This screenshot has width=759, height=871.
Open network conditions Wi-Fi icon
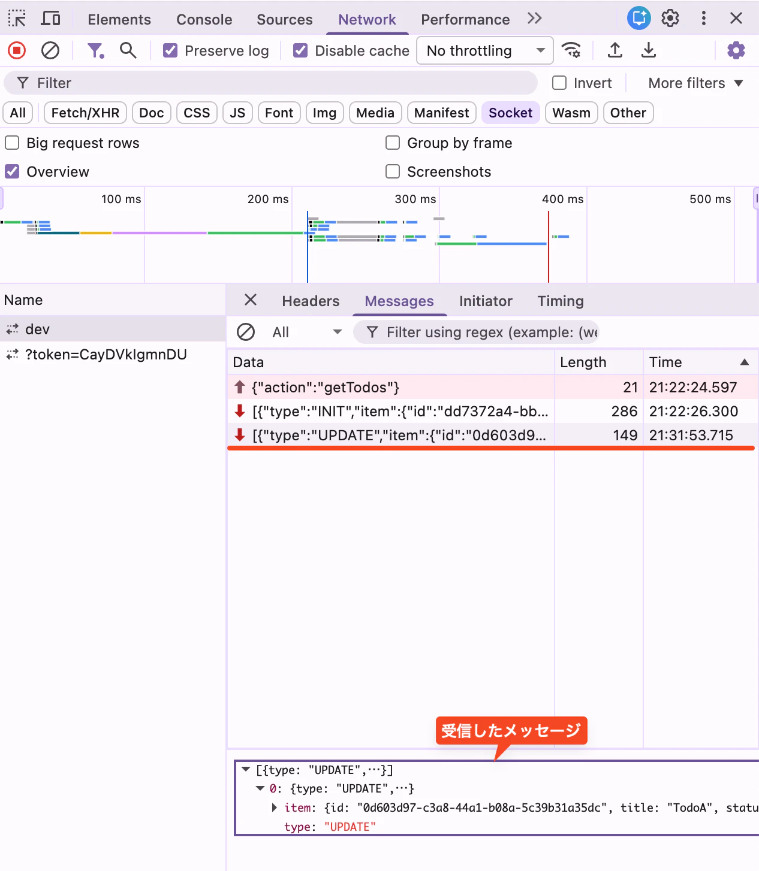(x=571, y=50)
